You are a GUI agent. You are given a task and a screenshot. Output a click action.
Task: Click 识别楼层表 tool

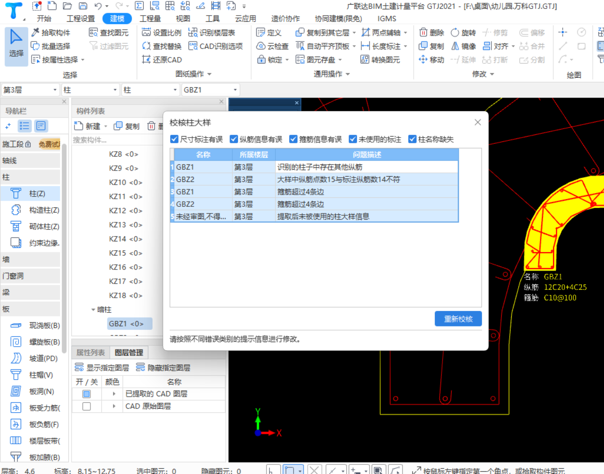212,33
